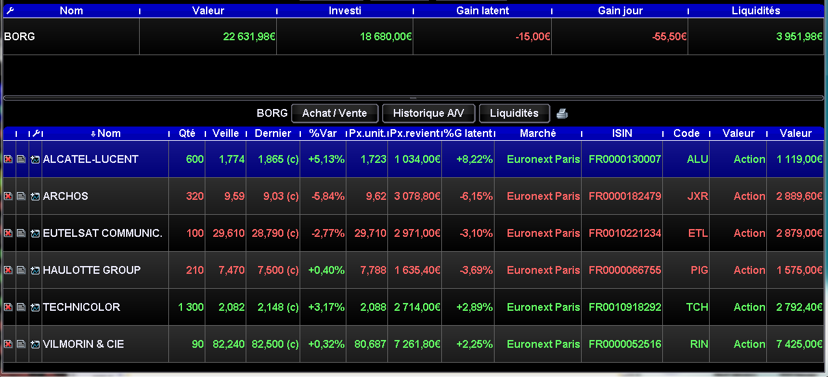Open the document icon on TECHNICOLOR row
This screenshot has width=828, height=377.
click(x=21, y=307)
